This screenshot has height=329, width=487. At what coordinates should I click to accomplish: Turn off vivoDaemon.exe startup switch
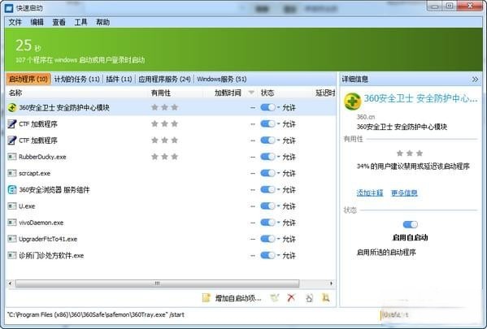(x=267, y=223)
